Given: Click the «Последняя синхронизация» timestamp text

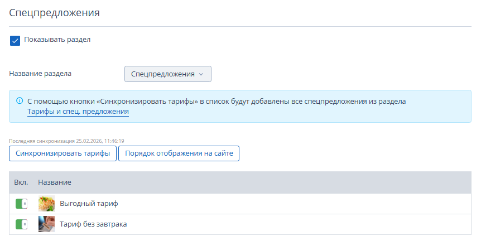Looking at the screenshot, I should 66,141.
